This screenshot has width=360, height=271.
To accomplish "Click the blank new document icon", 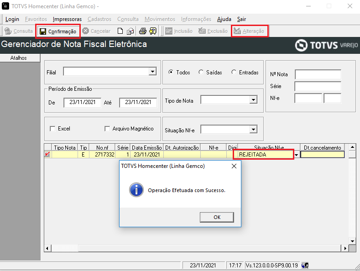I will pyautogui.click(x=120, y=31).
